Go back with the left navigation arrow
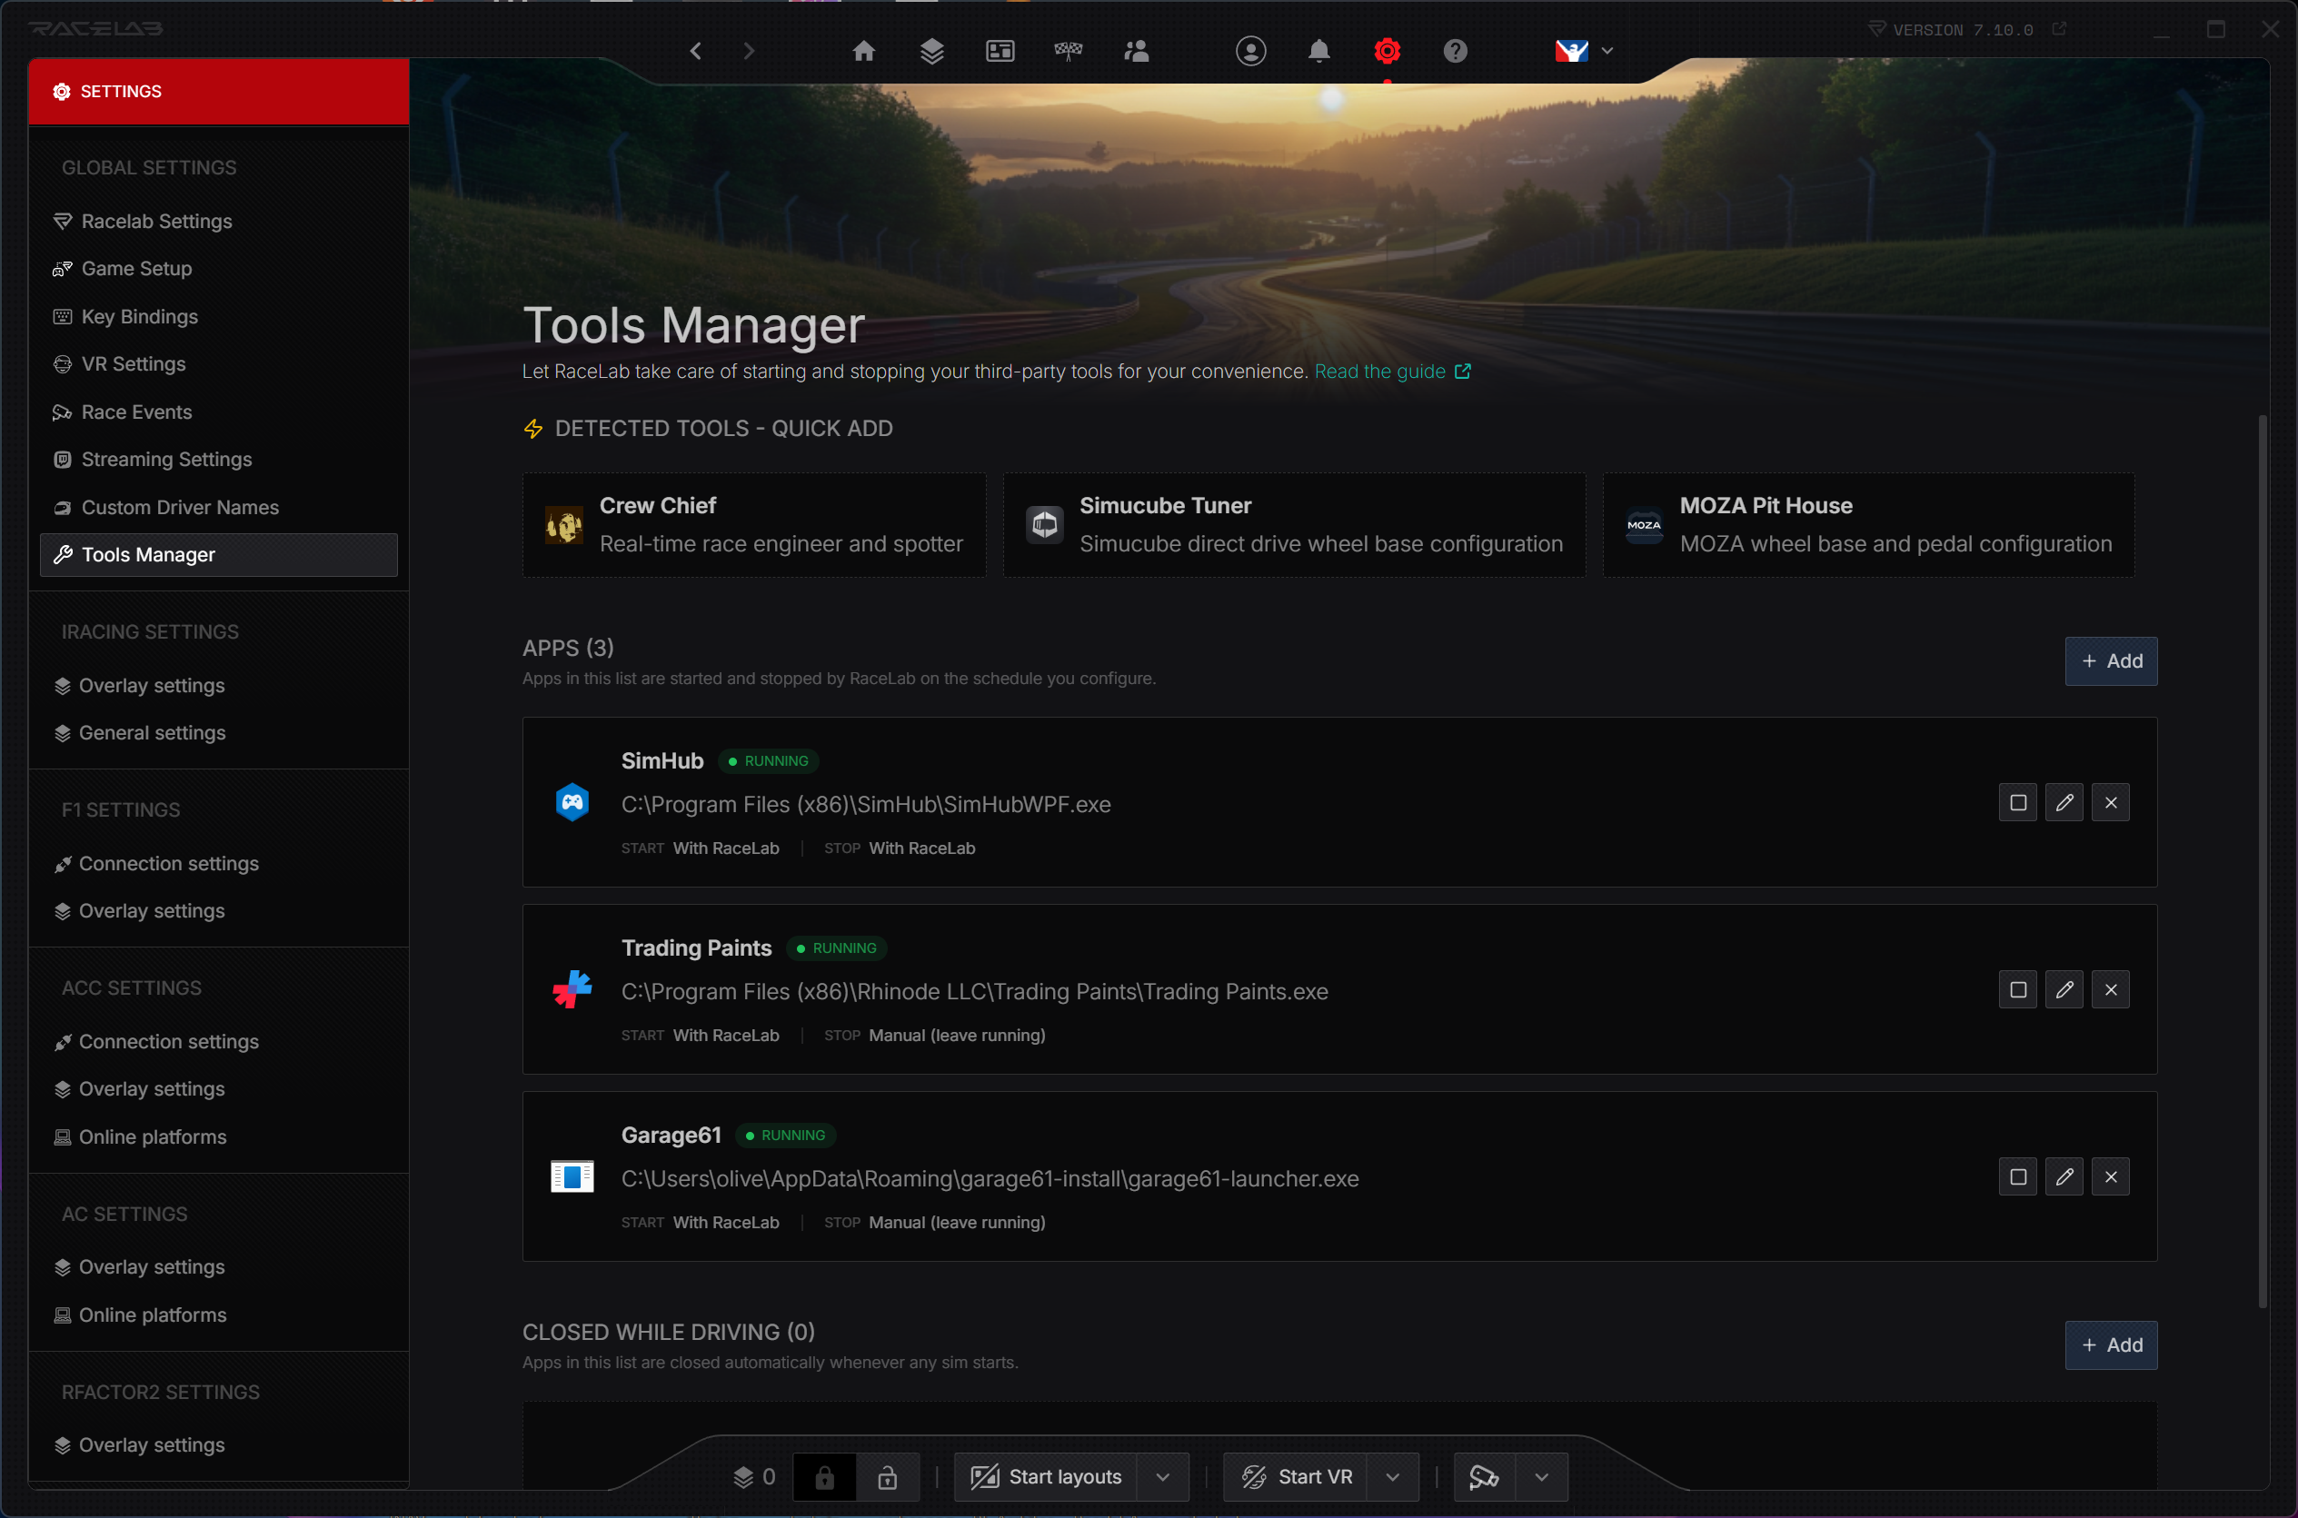The image size is (2298, 1518). click(x=695, y=50)
